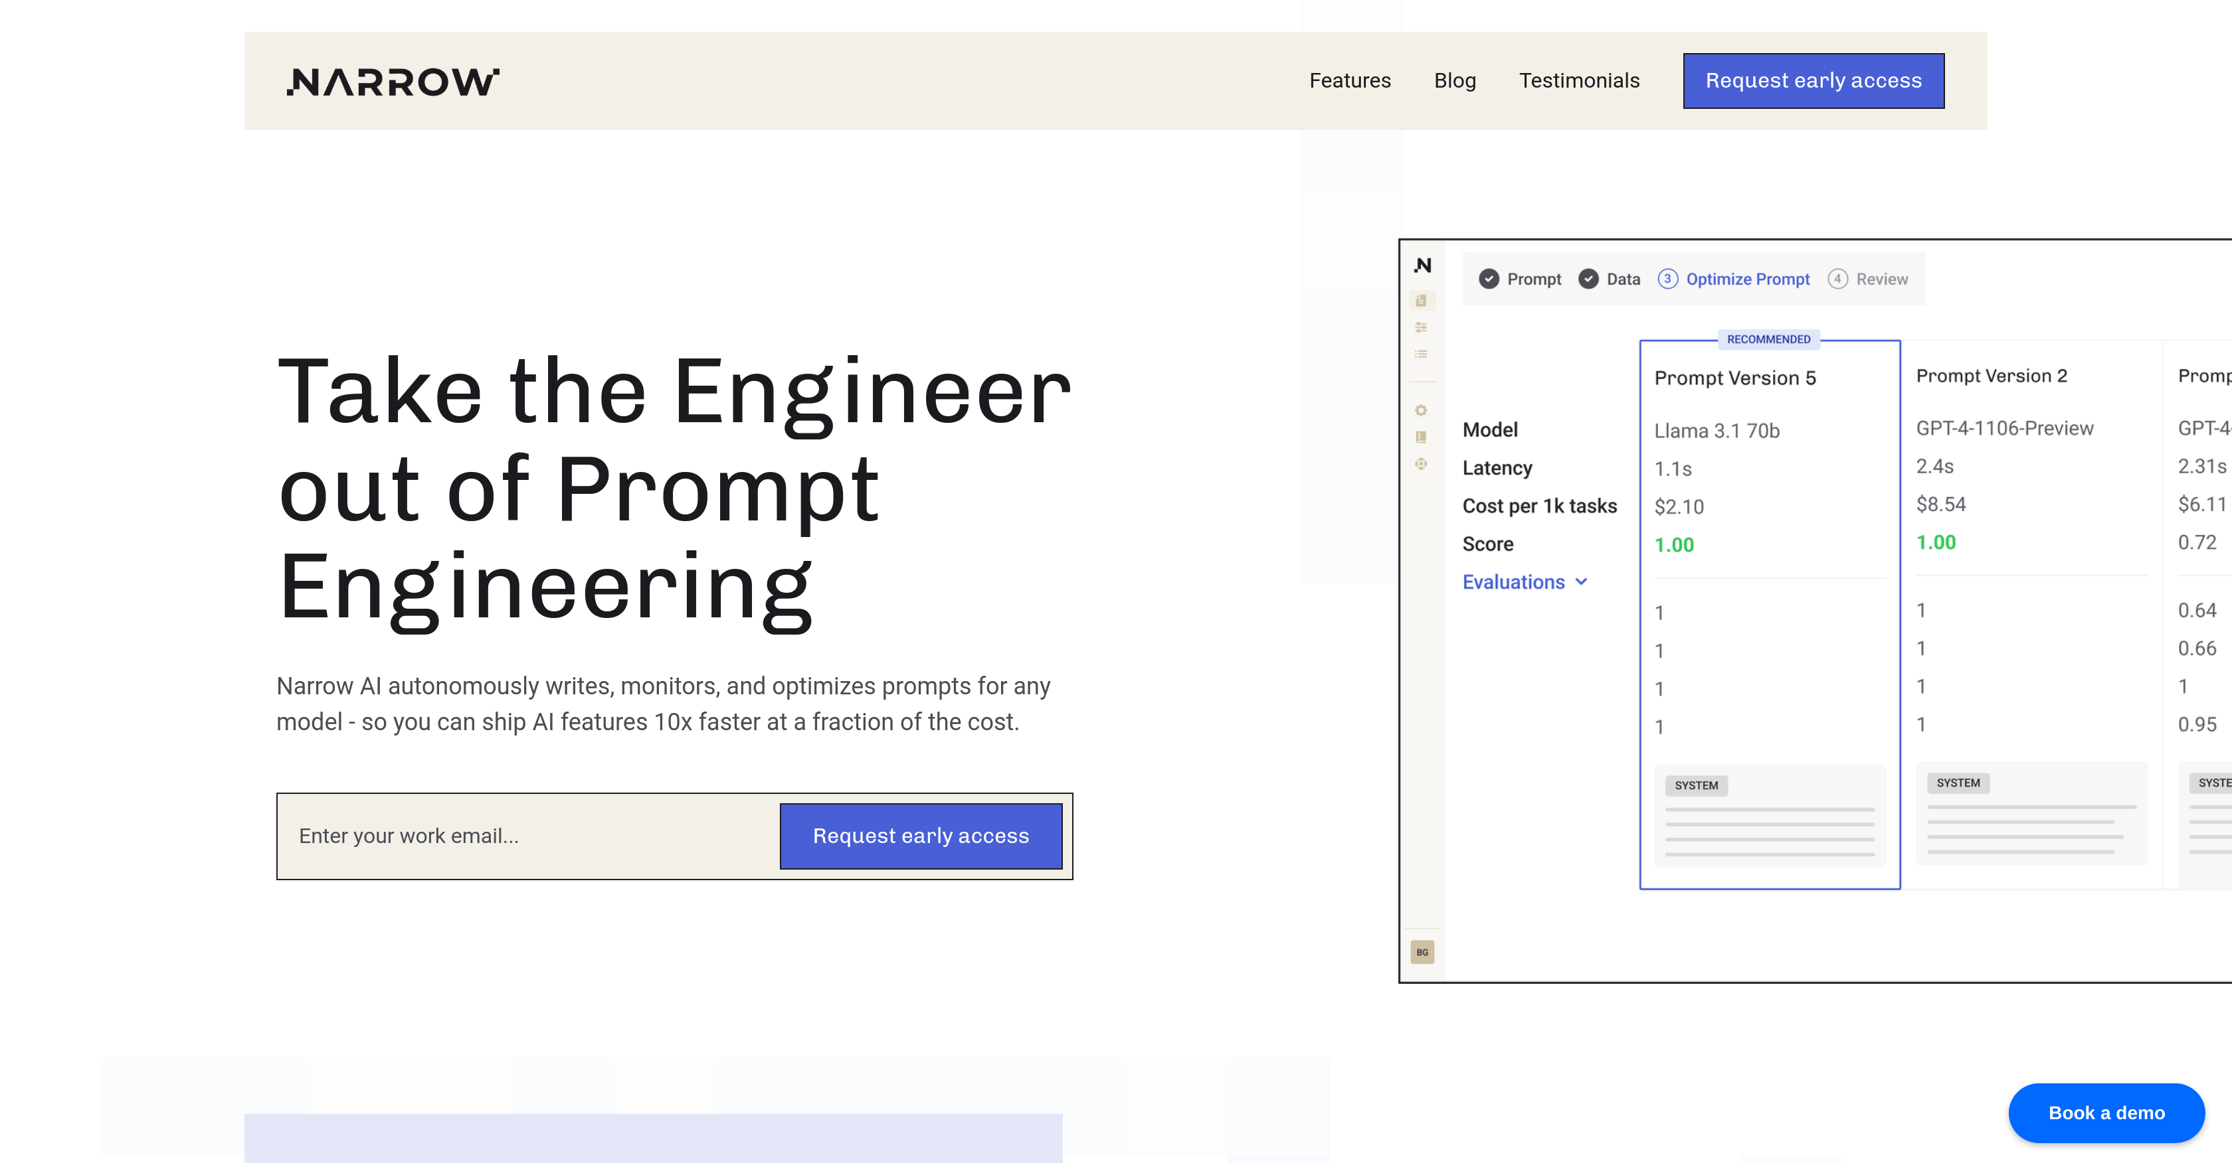Click the Prompt step checkmark
The image size is (2232, 1163).
pyautogui.click(x=1489, y=279)
